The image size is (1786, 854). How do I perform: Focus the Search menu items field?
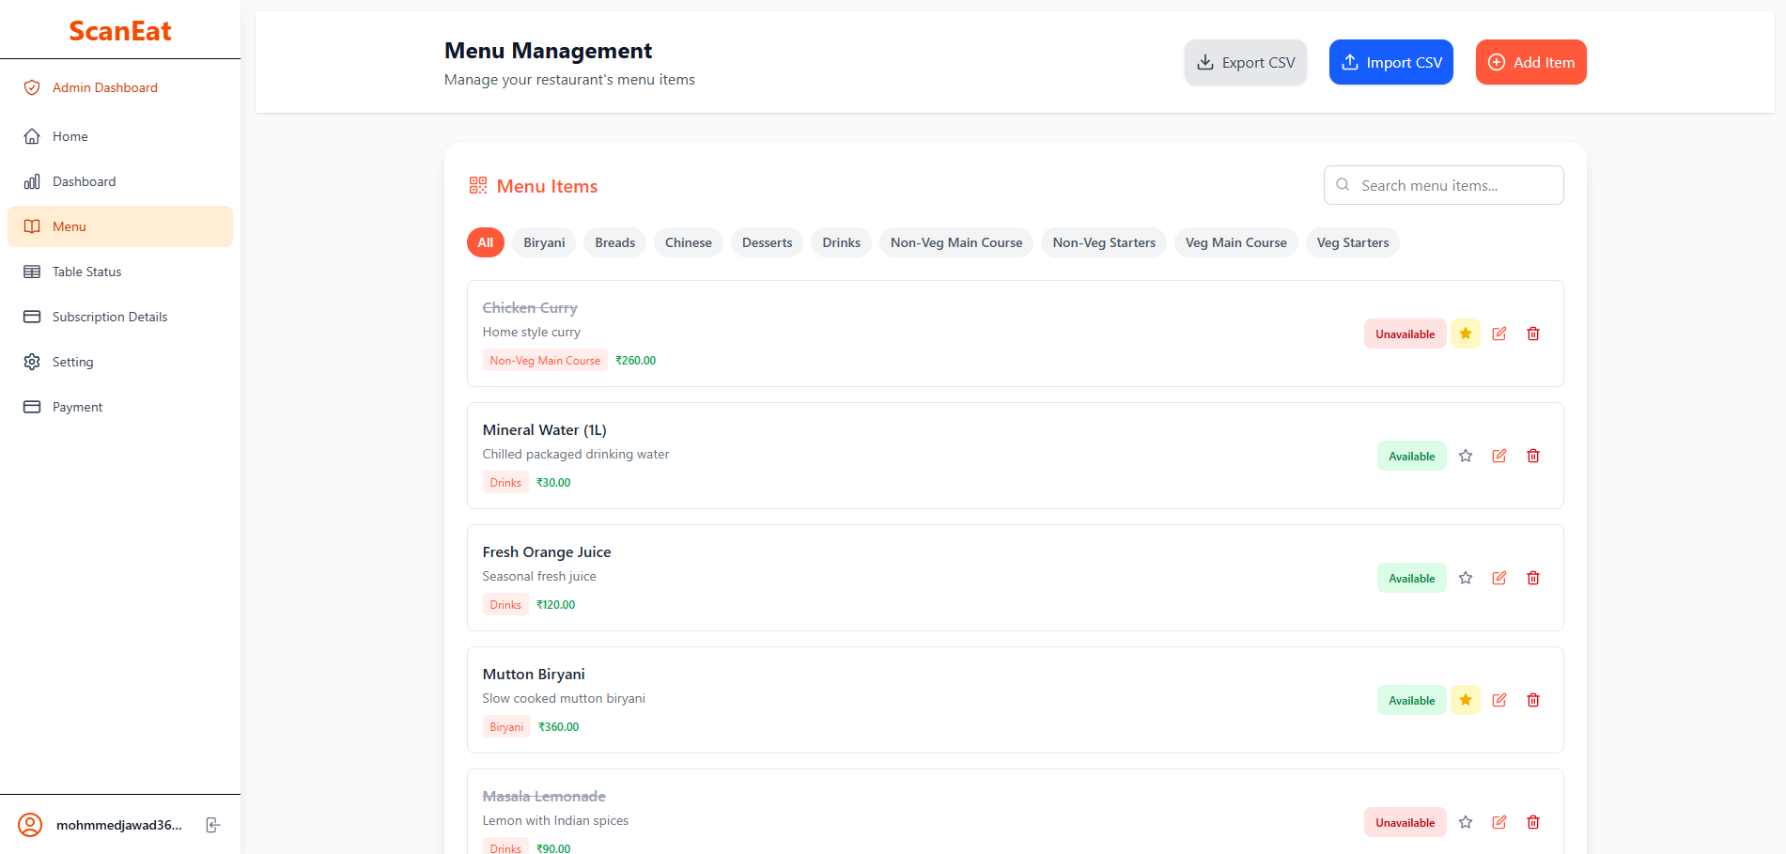point(1444,185)
